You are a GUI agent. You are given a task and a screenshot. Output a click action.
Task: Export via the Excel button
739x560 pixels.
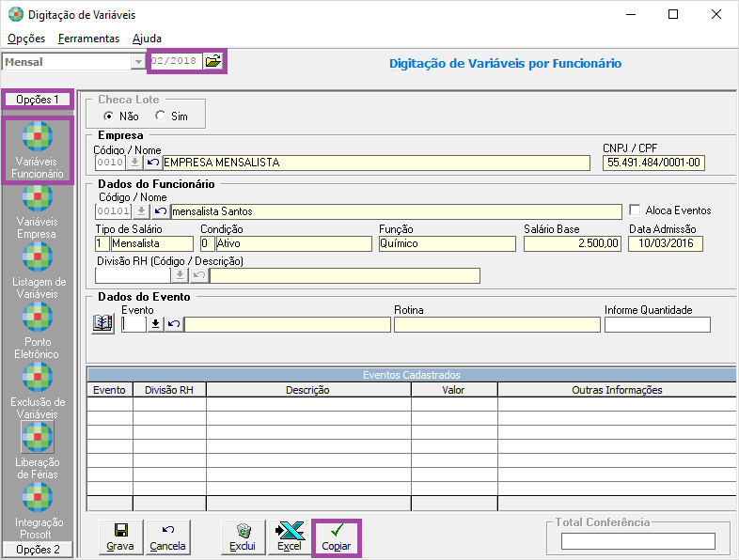tap(290, 537)
